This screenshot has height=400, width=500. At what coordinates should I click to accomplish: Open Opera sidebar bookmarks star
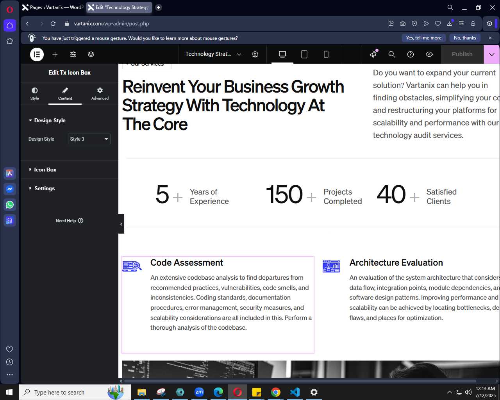click(10, 41)
